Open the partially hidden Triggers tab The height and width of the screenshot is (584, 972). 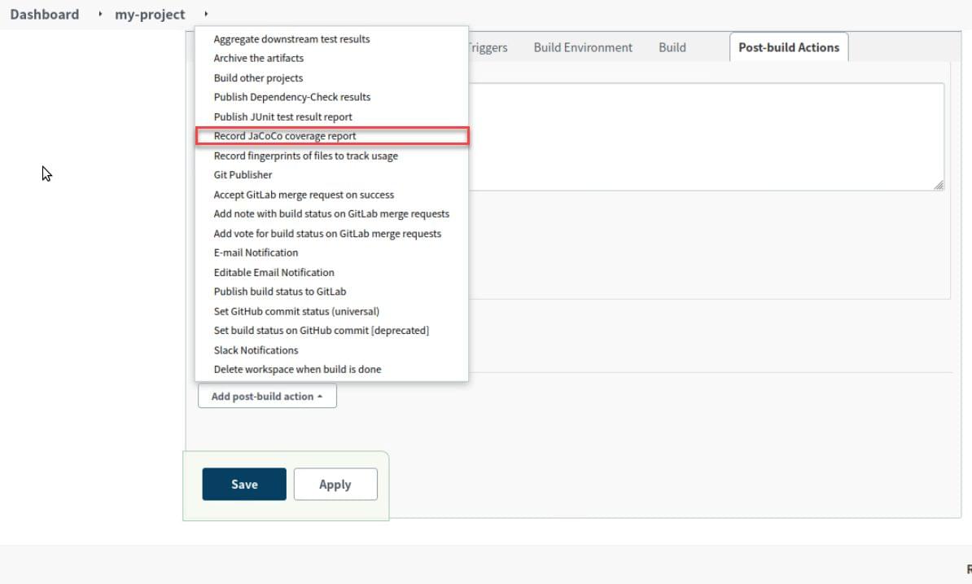(x=488, y=48)
